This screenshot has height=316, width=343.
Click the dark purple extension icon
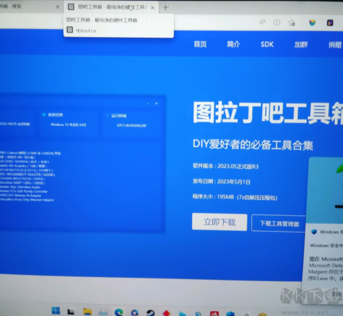pos(330,23)
